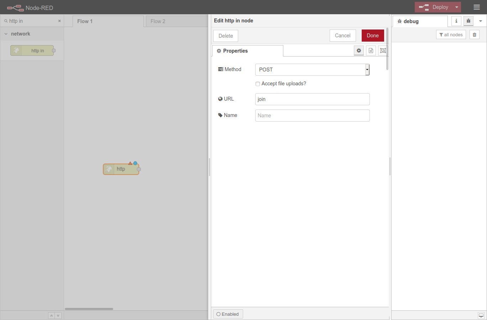Click Done to save node changes
The height and width of the screenshot is (320, 487).
coord(373,36)
